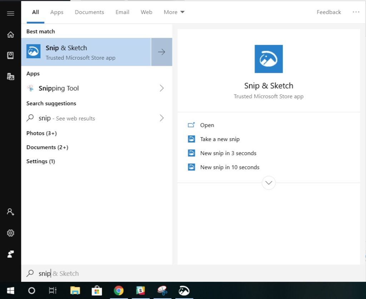
Task: Open search settings via the gear icon
Action: pyautogui.click(x=10, y=233)
